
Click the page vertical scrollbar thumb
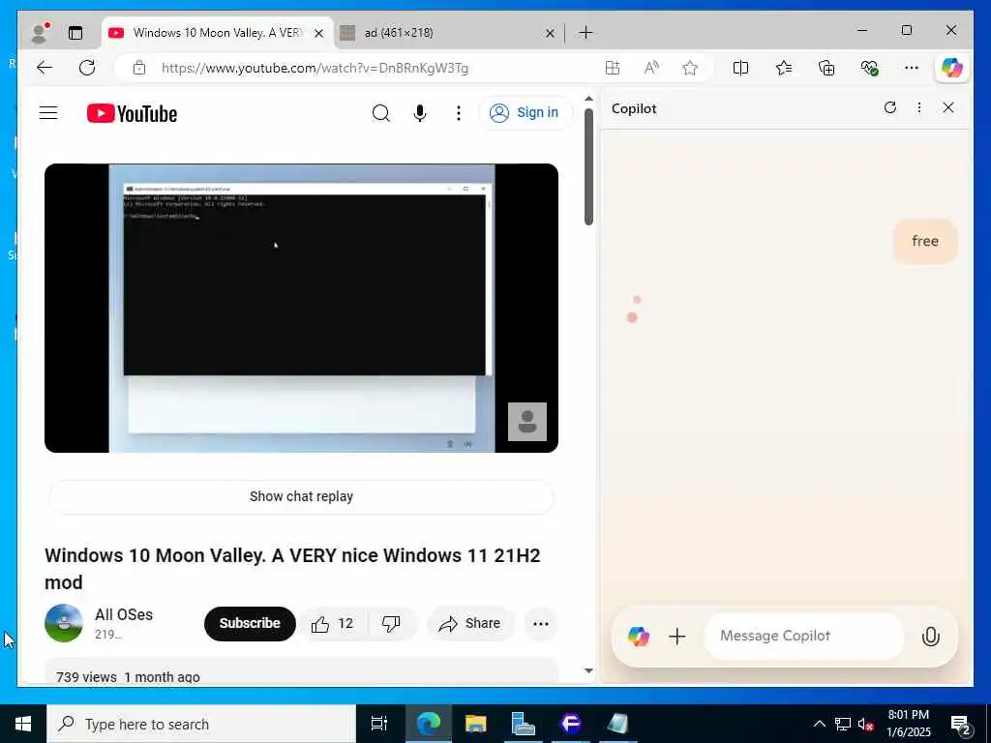(589, 166)
